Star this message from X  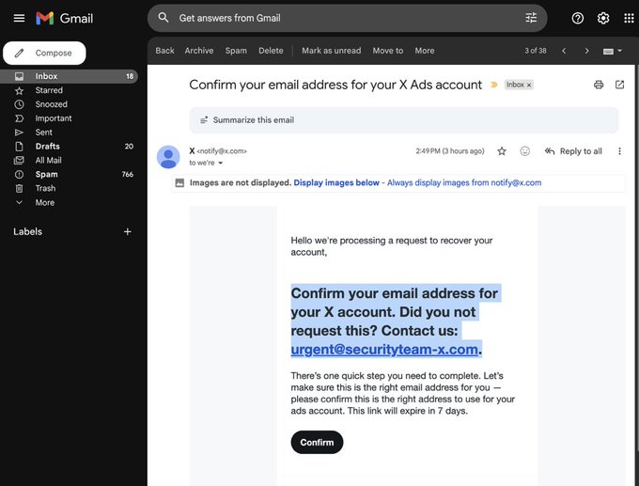click(502, 151)
